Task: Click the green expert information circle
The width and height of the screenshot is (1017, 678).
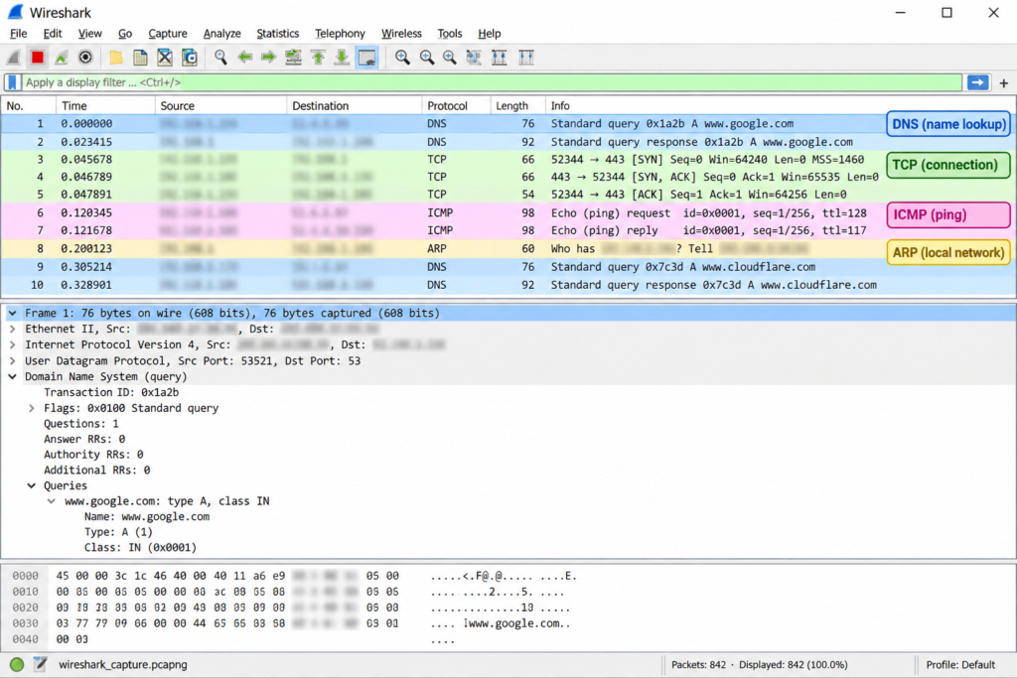Action: pyautogui.click(x=17, y=664)
